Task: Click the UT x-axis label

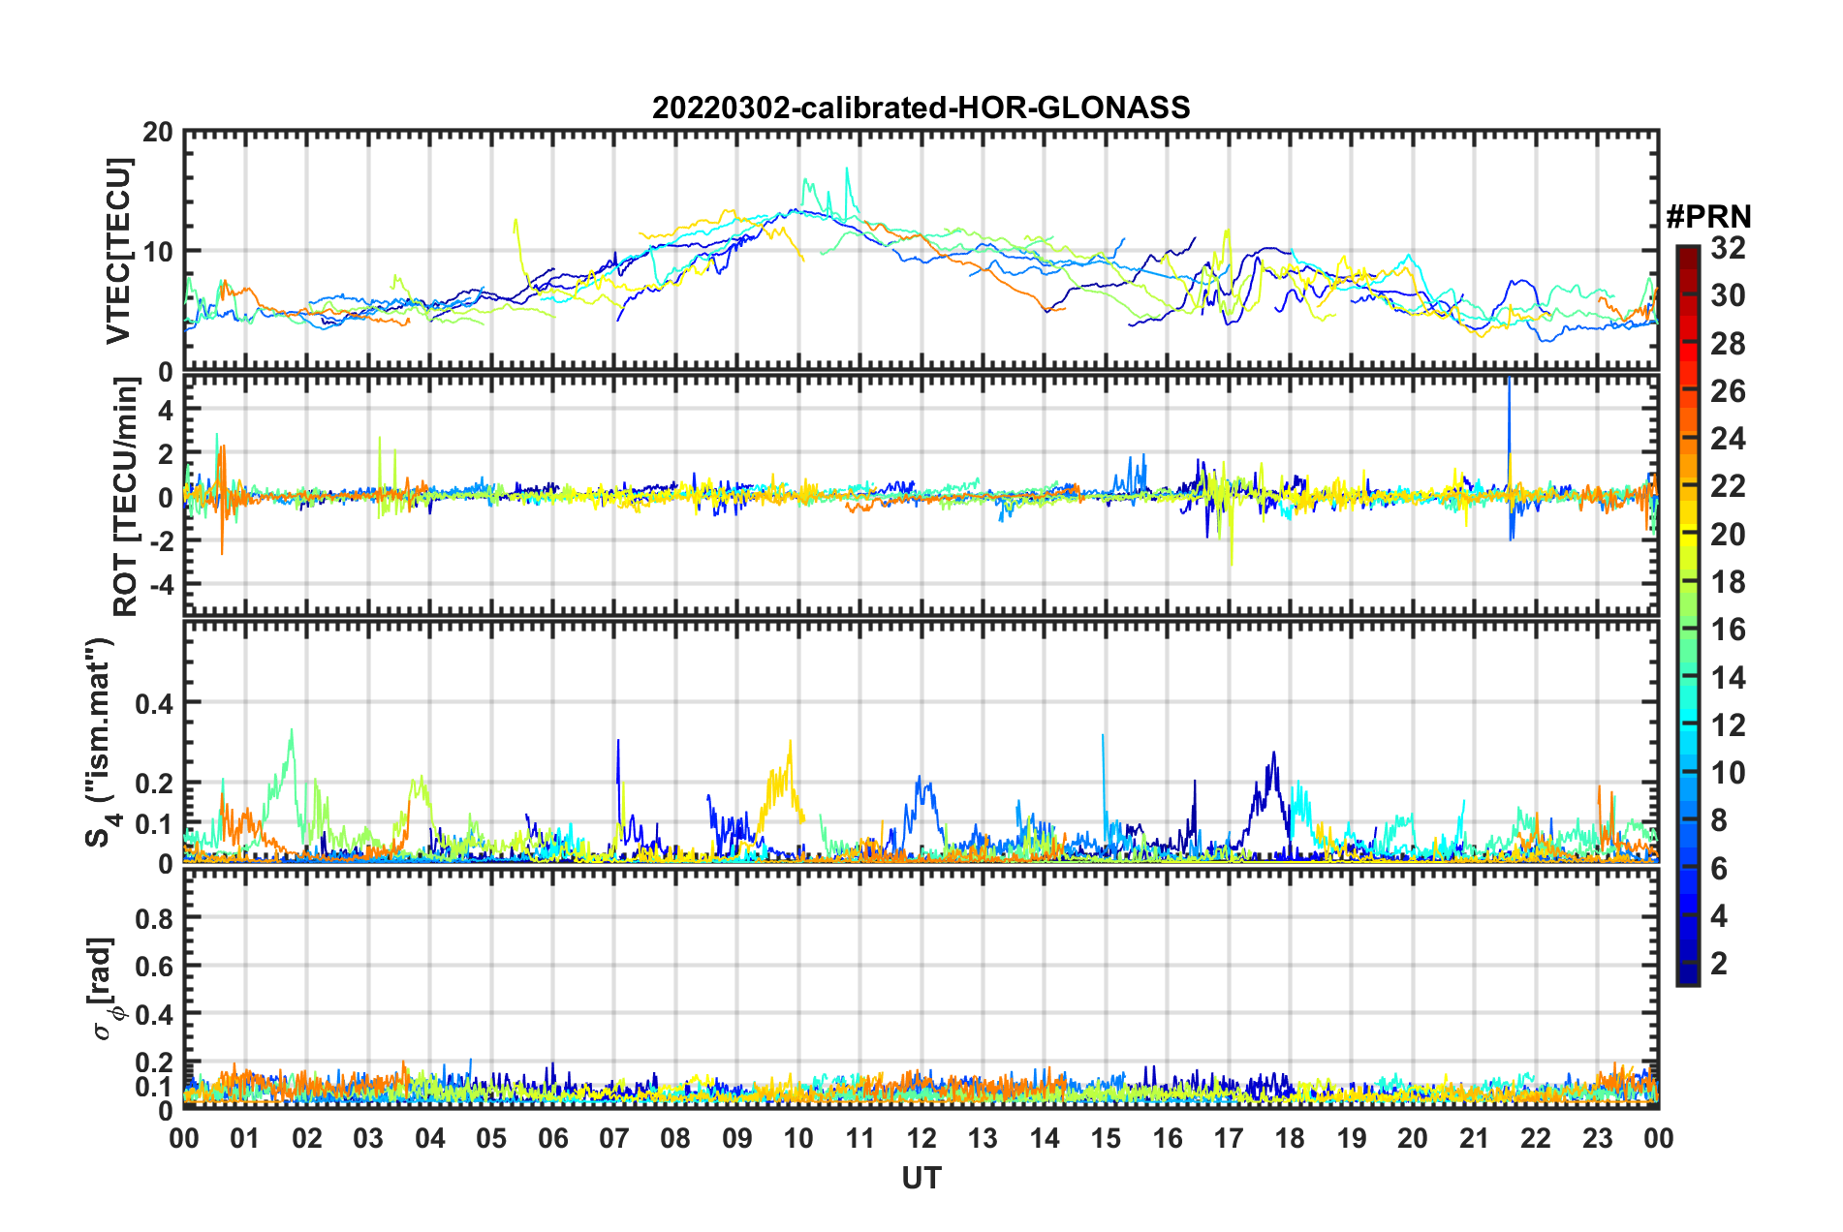Action: tap(921, 1178)
